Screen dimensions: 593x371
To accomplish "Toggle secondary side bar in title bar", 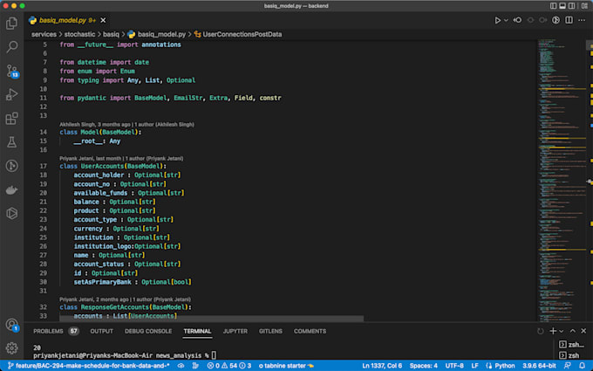I will tap(572, 6).
